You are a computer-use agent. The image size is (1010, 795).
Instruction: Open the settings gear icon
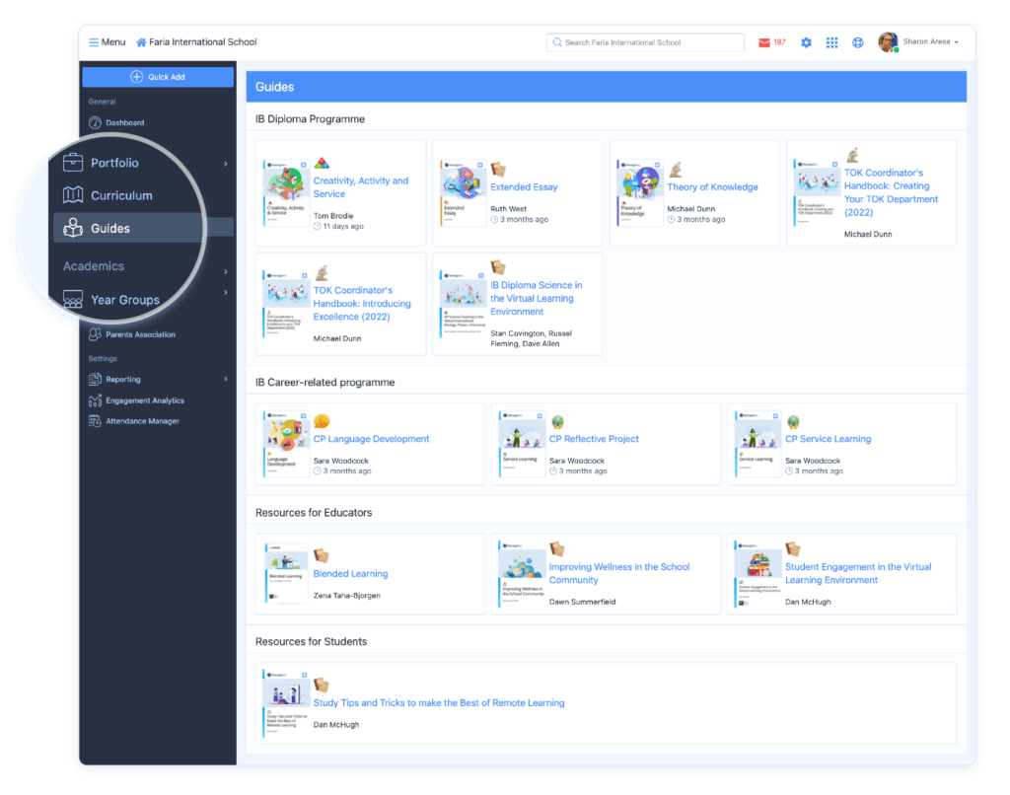[x=806, y=42]
